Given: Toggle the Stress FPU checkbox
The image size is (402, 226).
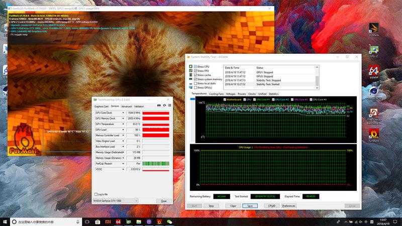Looking at the screenshot, I should click(x=195, y=71).
